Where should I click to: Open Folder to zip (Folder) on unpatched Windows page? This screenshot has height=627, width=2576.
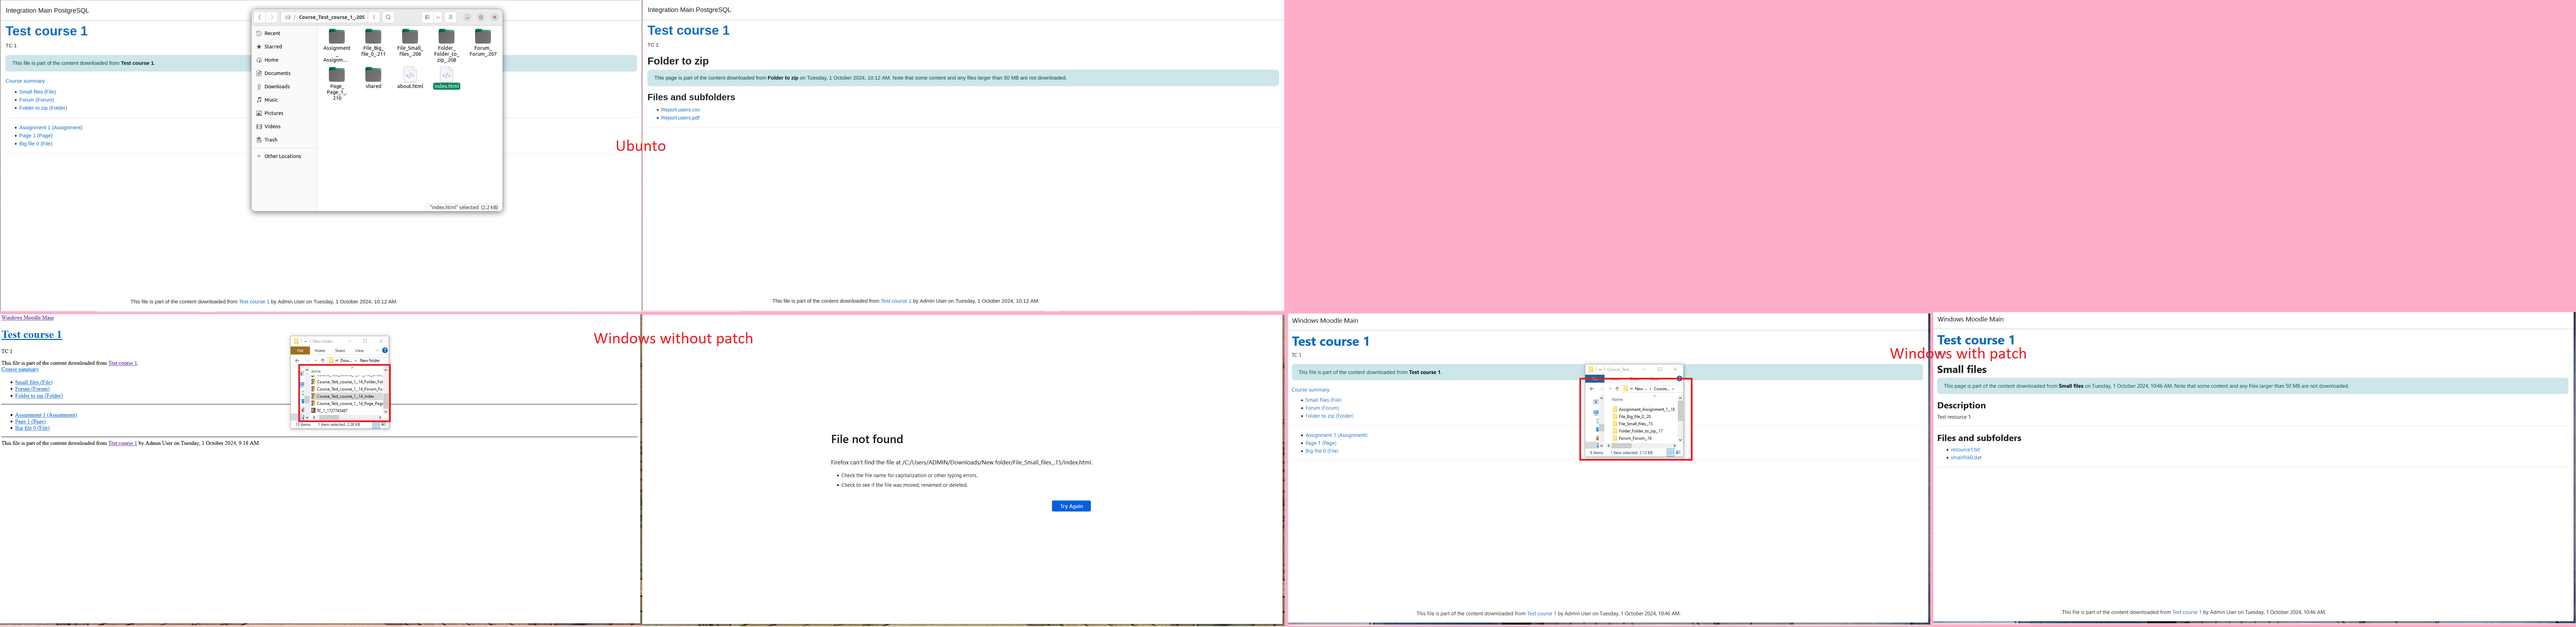pyautogui.click(x=39, y=396)
